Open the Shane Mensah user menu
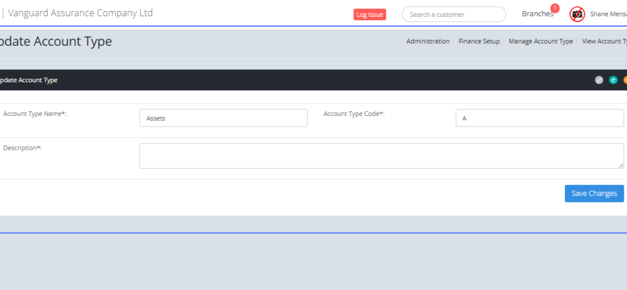 (608, 14)
